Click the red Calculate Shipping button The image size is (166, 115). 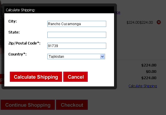(36, 77)
